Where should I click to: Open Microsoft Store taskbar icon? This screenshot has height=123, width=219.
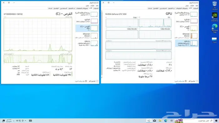pos(171,121)
